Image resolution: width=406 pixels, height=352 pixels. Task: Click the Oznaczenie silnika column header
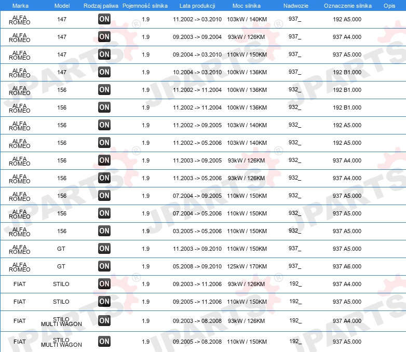(x=348, y=6)
